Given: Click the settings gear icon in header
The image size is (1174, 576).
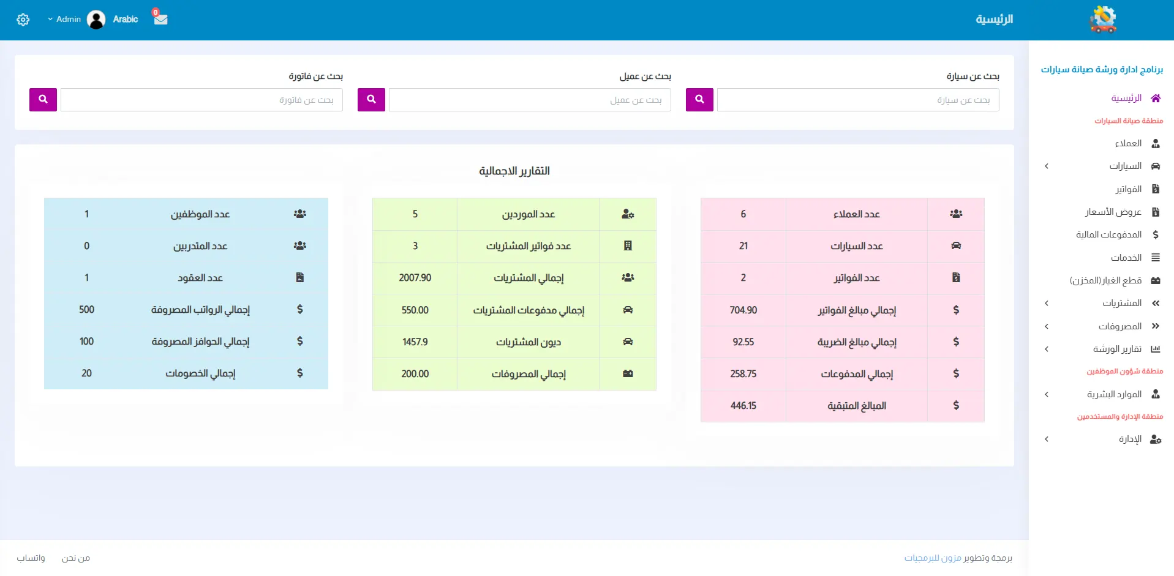Looking at the screenshot, I should [23, 20].
